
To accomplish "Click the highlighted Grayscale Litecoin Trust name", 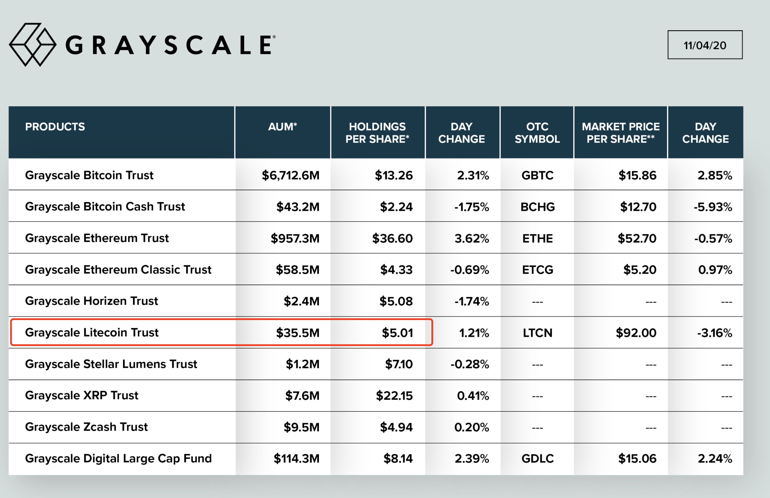I will pos(92,332).
